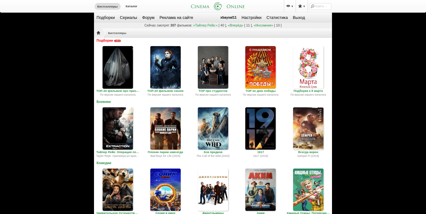Click Подборка к 8 марта link
This screenshot has width=426, height=214.
[308, 91]
